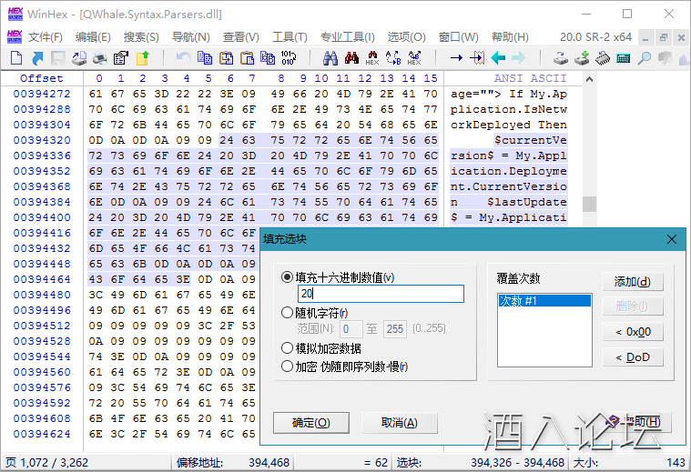This screenshot has height=472, width=691.
Task: Click the Open Disk icon
Action: pyautogui.click(x=562, y=58)
